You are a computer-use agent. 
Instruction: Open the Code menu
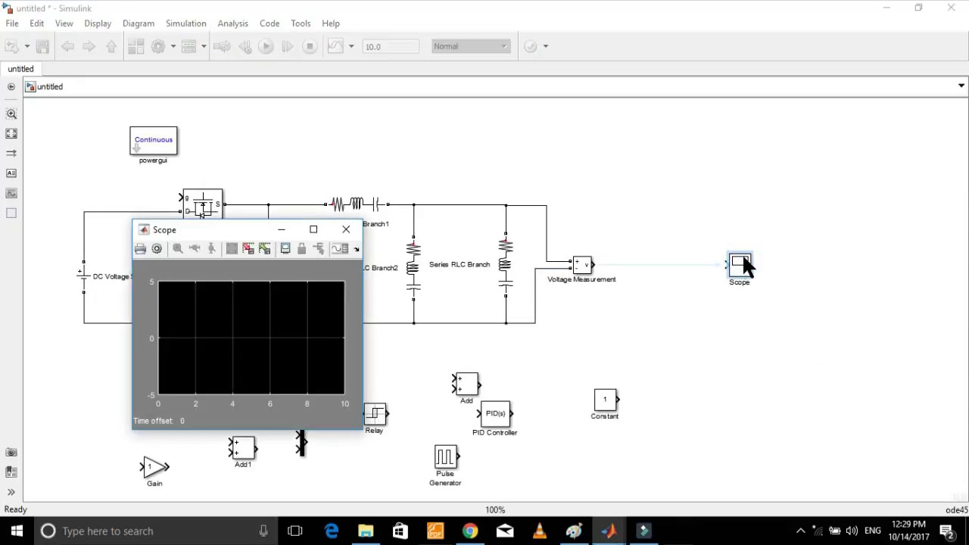coord(270,23)
